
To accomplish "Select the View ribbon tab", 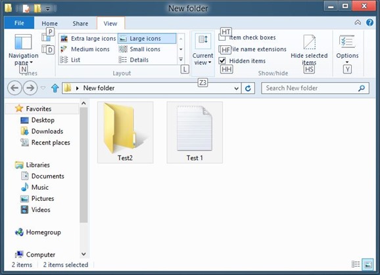I will click(110, 24).
